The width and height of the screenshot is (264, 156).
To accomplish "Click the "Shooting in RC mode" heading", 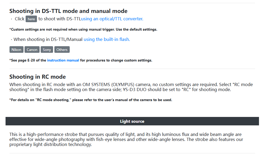I will tap(37, 77).
